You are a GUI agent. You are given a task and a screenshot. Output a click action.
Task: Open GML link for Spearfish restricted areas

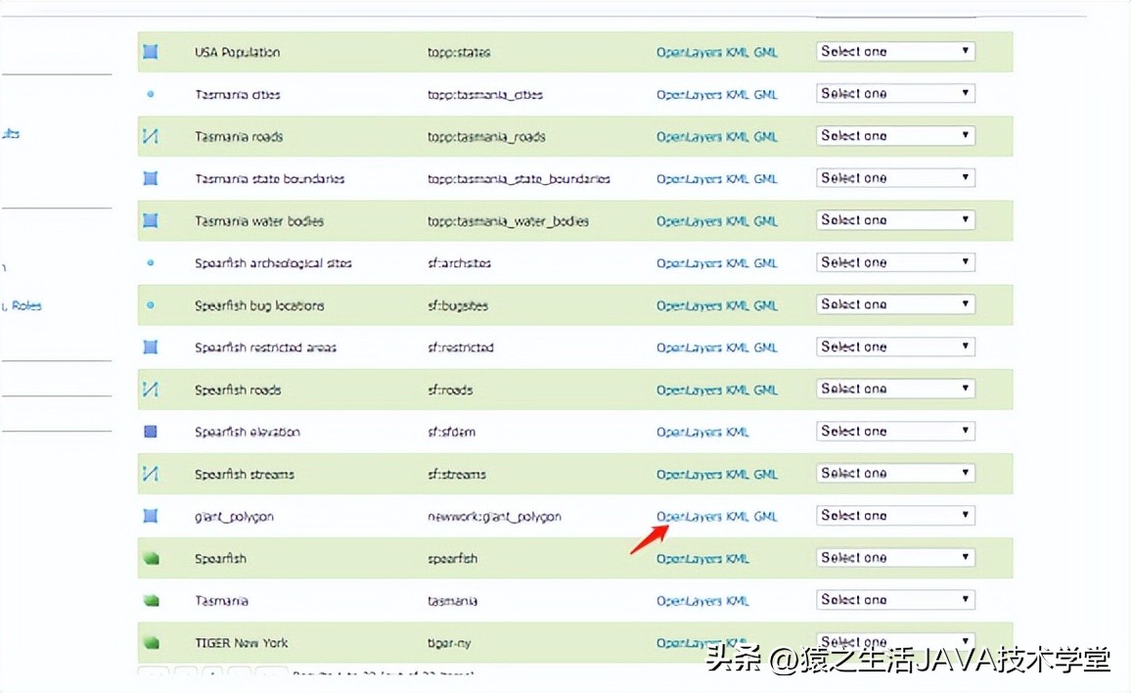tap(765, 347)
